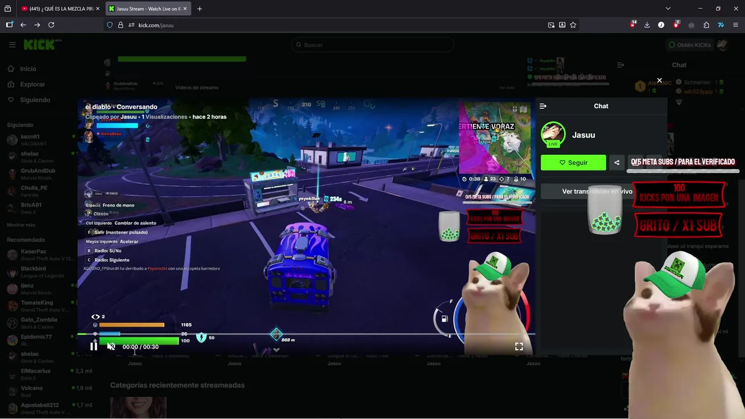The width and height of the screenshot is (745, 419).
Task: Pause the clip playback
Action: pos(94,346)
